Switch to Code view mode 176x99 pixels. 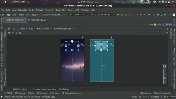coord(149,24)
